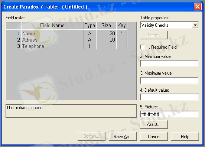The image size is (205, 147).
Task: Click the Minimum value input field
Action: 169,63
